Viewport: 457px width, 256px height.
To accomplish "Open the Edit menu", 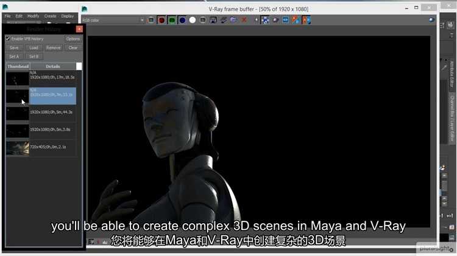I will [19, 16].
